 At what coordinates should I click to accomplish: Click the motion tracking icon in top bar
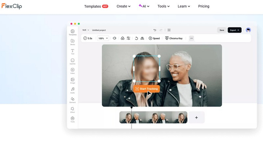pos(169,30)
